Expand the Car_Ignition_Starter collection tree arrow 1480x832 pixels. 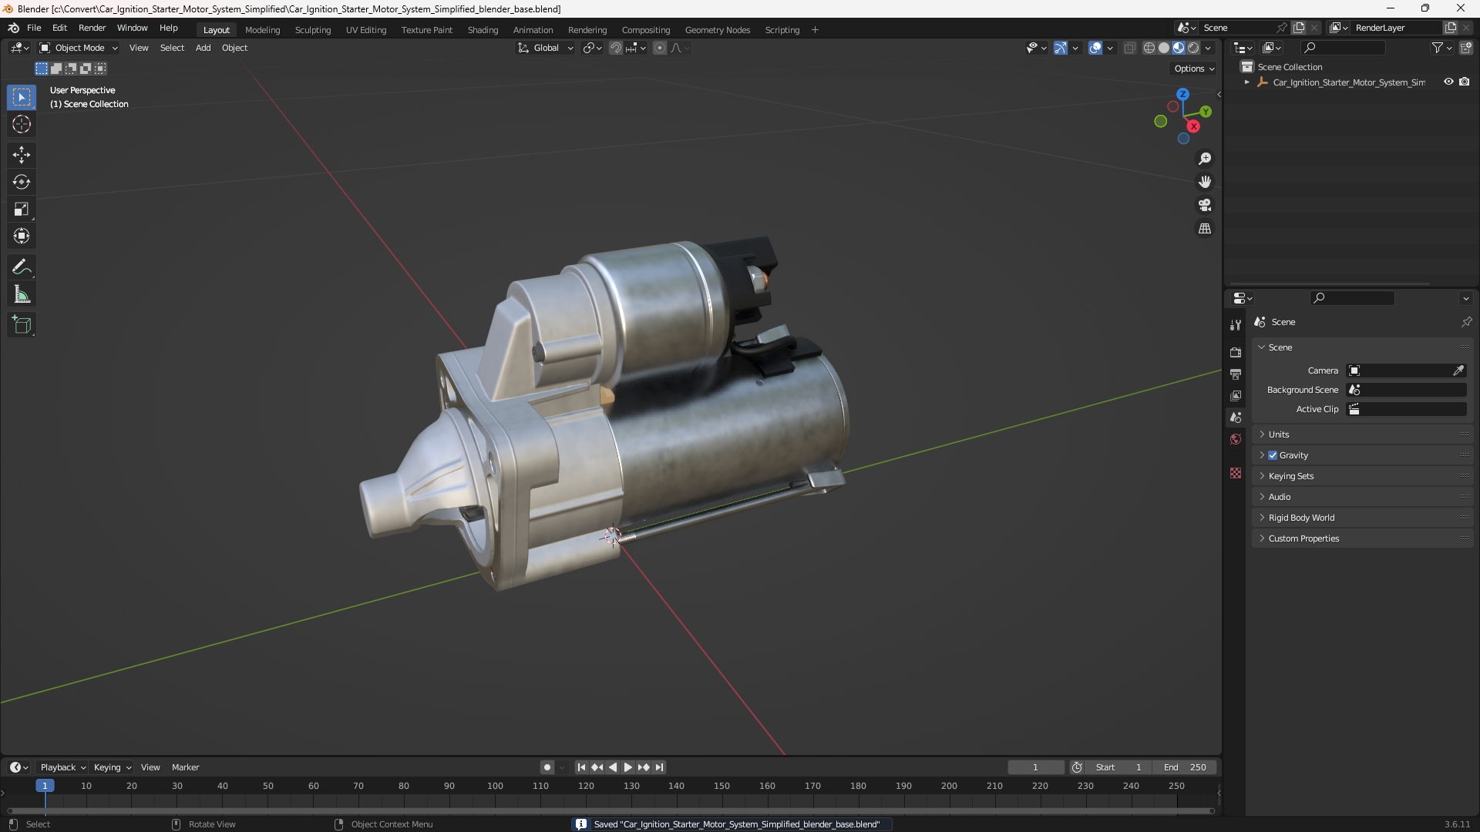[x=1247, y=82]
